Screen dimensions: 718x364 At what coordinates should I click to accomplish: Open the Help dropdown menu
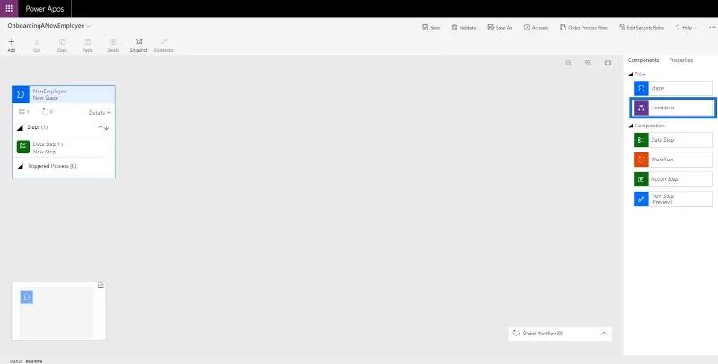686,28
